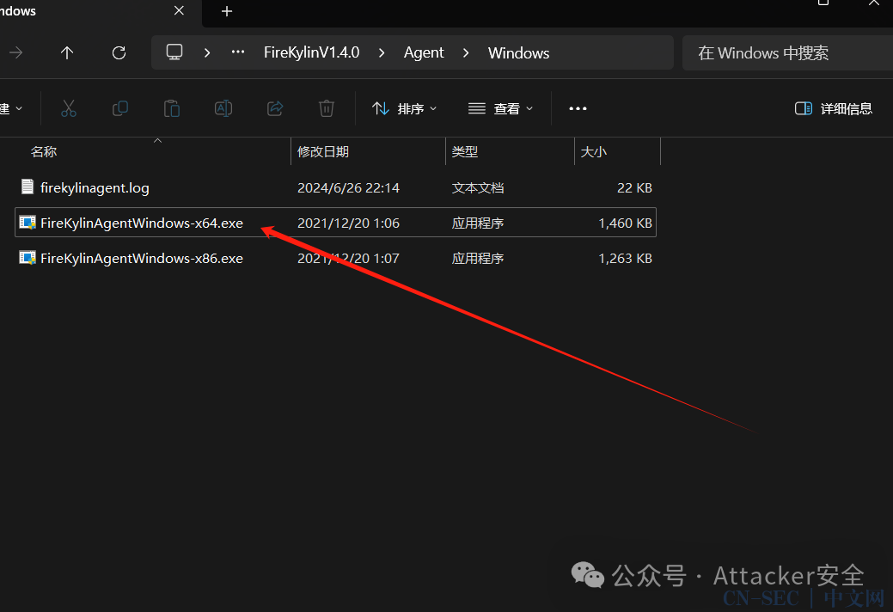Click the Copy icon in toolbar

click(x=120, y=108)
